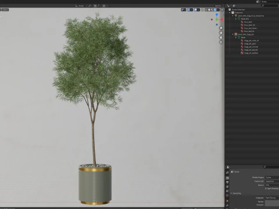279x209 pixels.
Task: Open the Output properties tab
Action: pyautogui.click(x=227, y=182)
